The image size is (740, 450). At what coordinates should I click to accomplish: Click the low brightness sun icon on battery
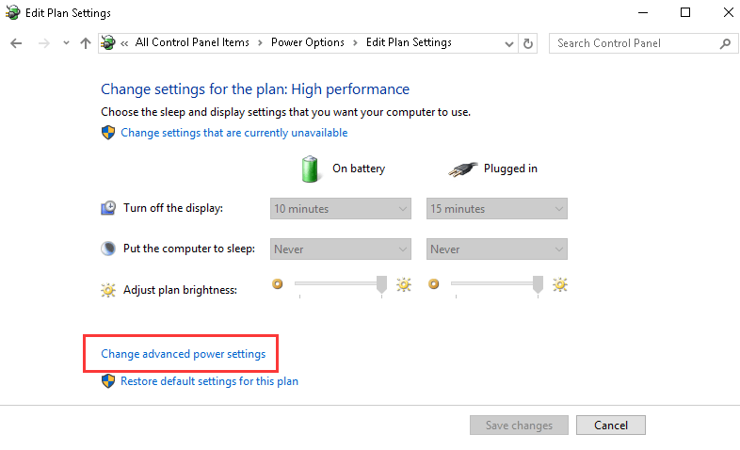[278, 282]
